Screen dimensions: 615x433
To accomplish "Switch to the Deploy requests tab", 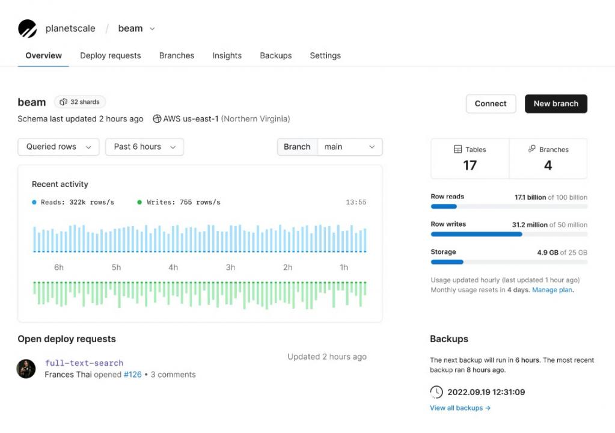I will pyautogui.click(x=110, y=55).
